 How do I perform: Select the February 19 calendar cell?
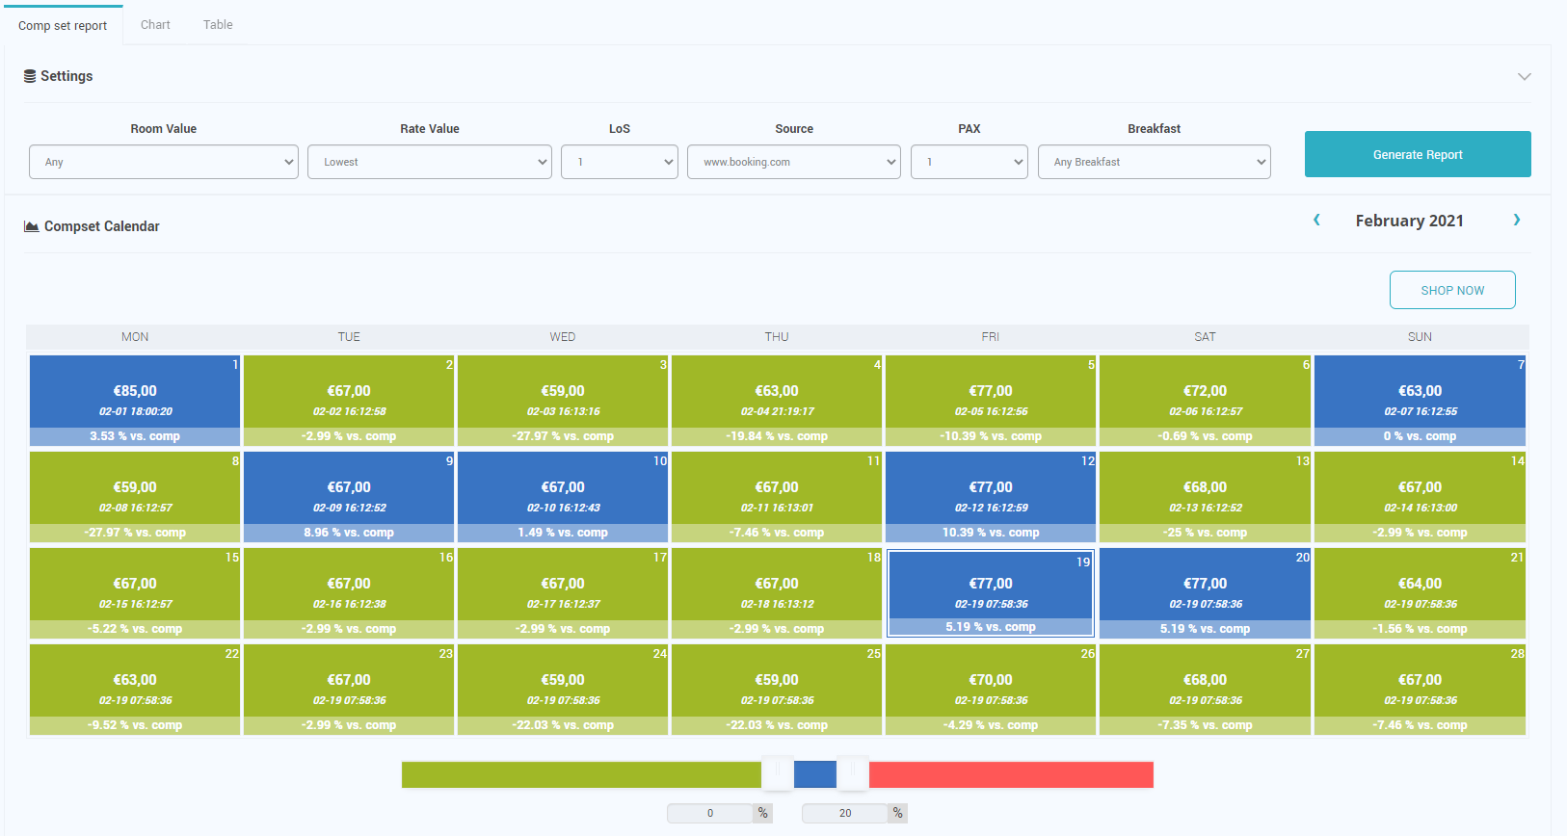pos(990,592)
